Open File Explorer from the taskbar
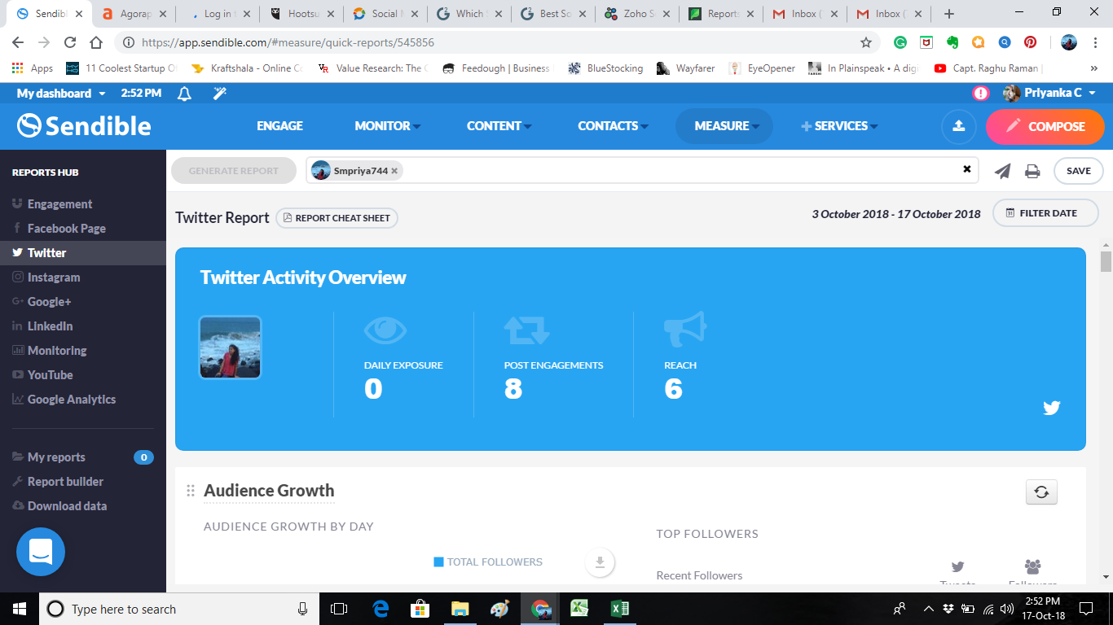 click(x=460, y=608)
